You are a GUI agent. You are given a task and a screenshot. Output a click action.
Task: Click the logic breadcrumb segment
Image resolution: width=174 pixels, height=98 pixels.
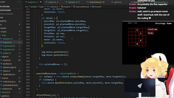[41, 7]
